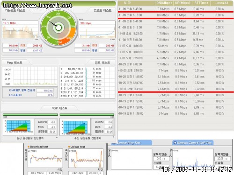
Task: Click the small corner icon under receiving voice quality panel
Action: [113, 137]
